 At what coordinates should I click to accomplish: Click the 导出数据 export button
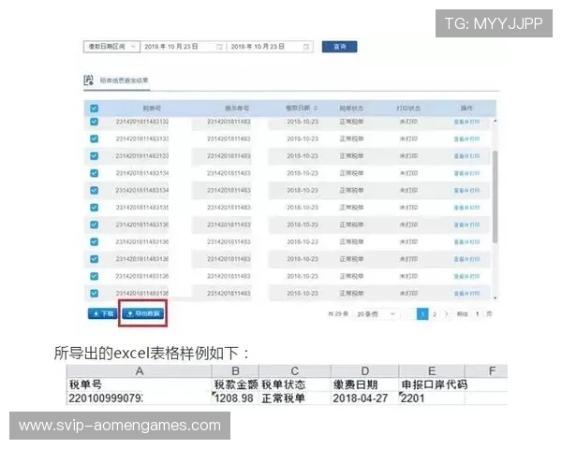pos(143,313)
